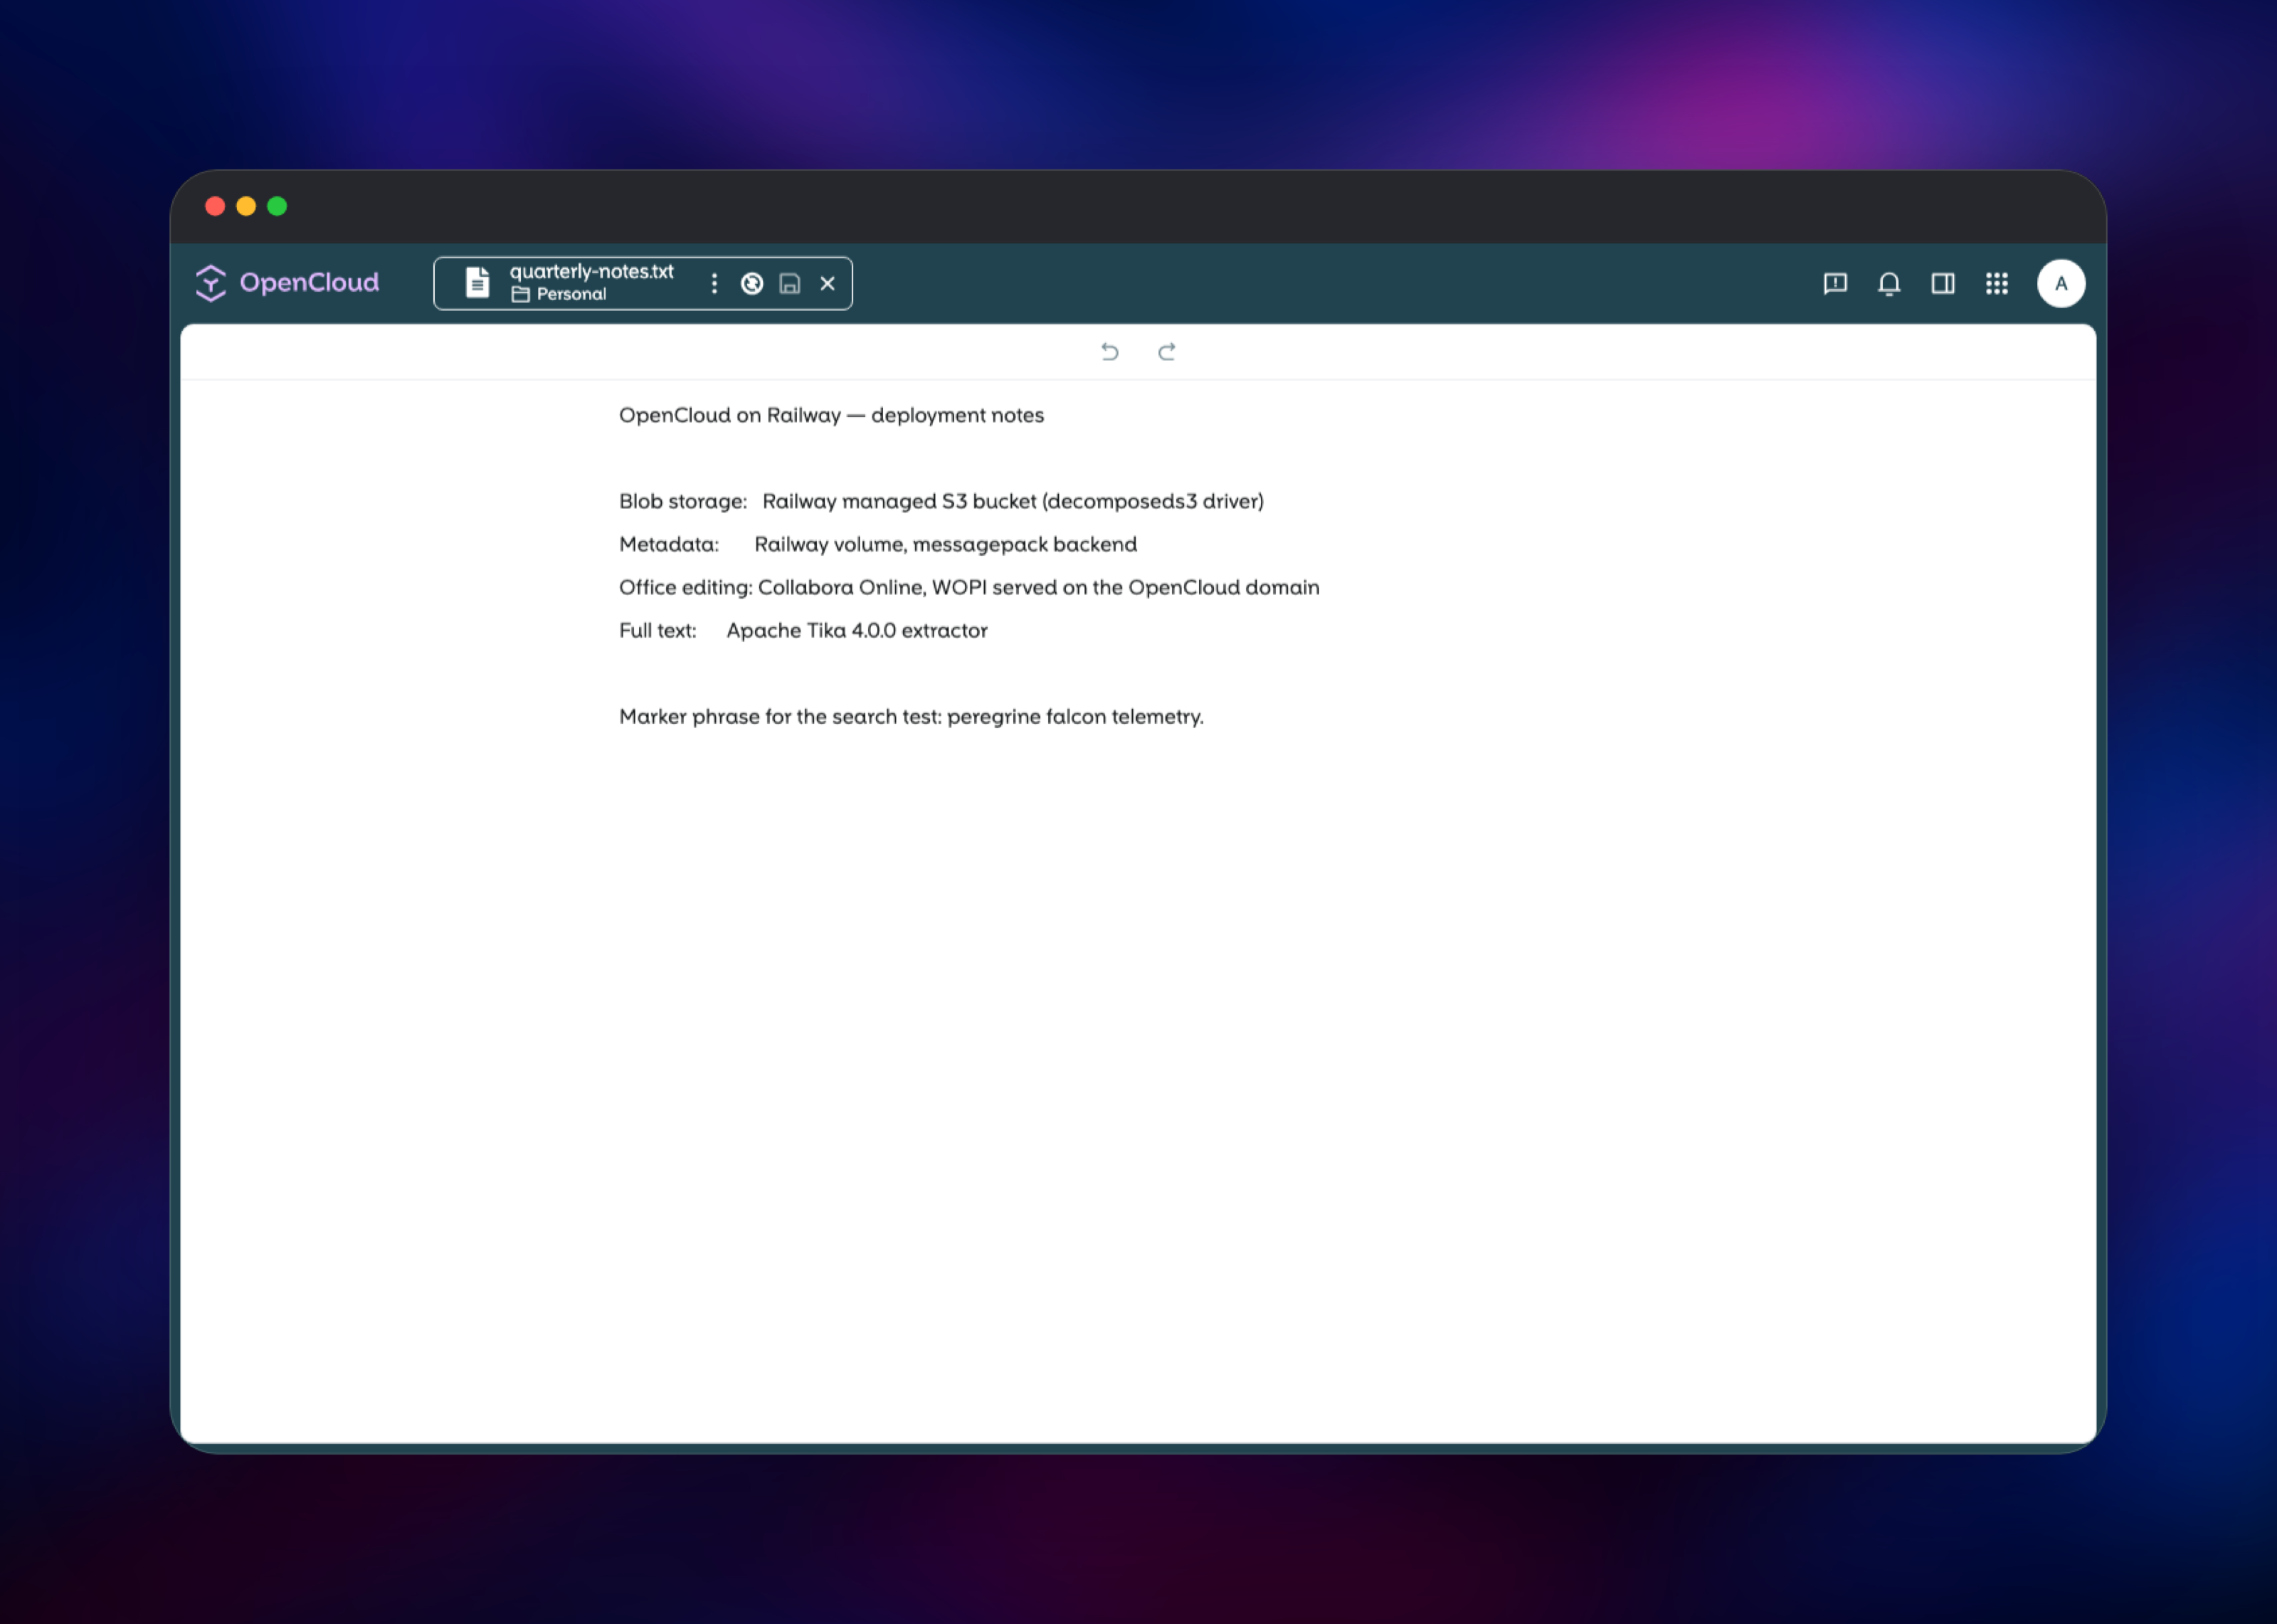Click the 'Personal' space label
Screen dimensions: 2277x1624
point(571,294)
